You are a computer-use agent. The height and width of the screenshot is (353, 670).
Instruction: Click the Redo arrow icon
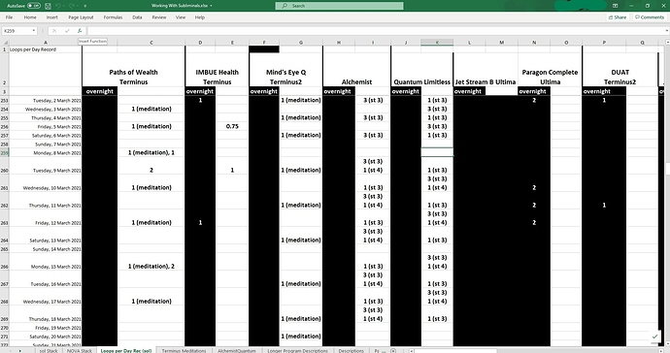[71, 6]
